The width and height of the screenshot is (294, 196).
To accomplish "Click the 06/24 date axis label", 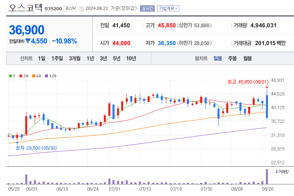I will pos(93,189).
